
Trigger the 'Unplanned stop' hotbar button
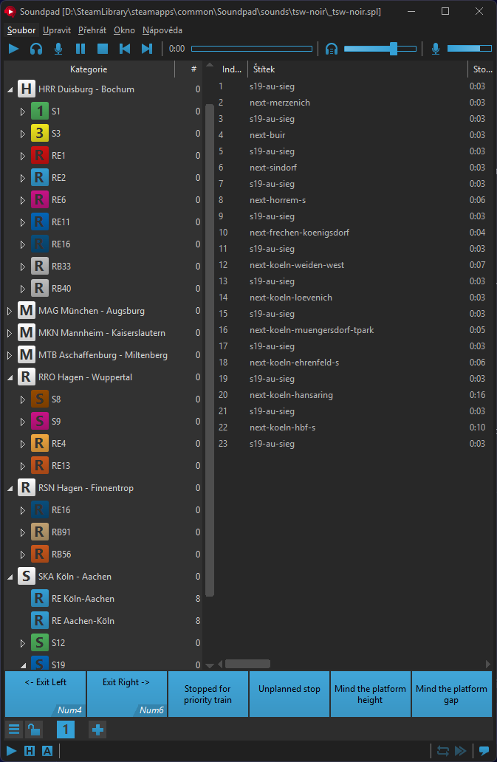tap(289, 694)
